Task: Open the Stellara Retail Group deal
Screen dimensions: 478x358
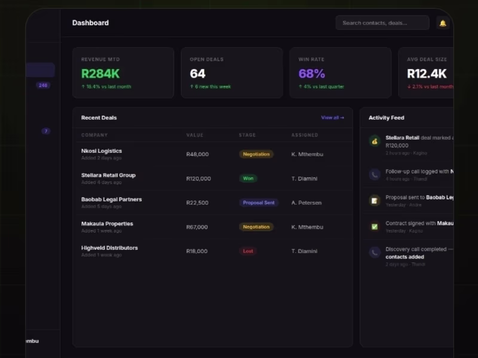Action: pos(213,178)
